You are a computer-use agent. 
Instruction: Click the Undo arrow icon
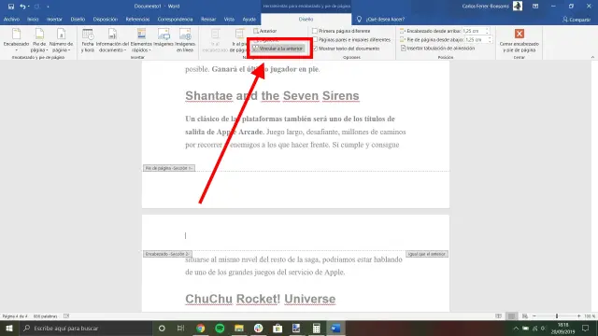(x=22, y=7)
